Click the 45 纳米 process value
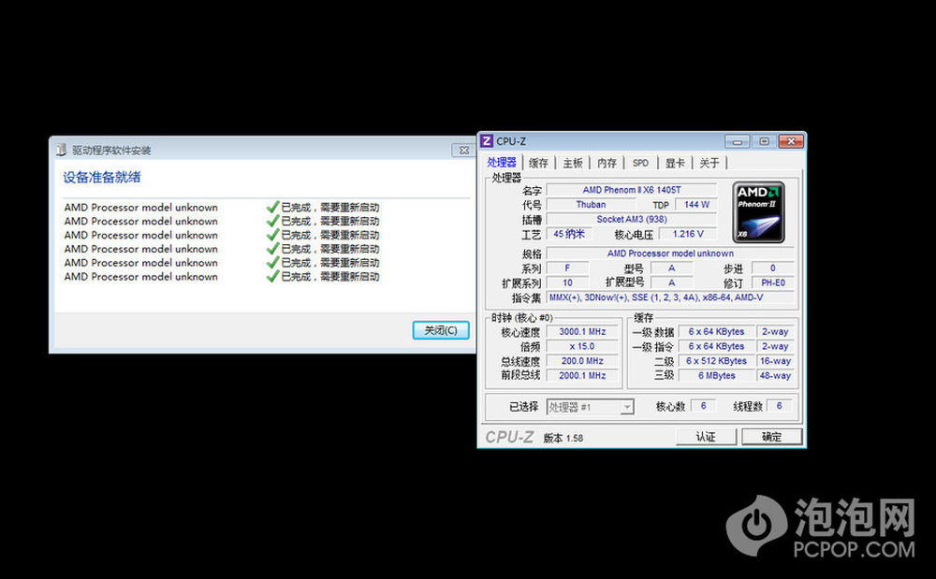The height and width of the screenshot is (579, 936). 569,235
